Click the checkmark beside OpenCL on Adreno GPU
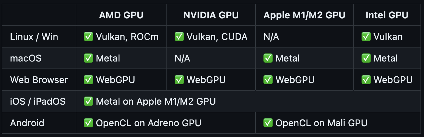424x137 pixels. [x=88, y=123]
